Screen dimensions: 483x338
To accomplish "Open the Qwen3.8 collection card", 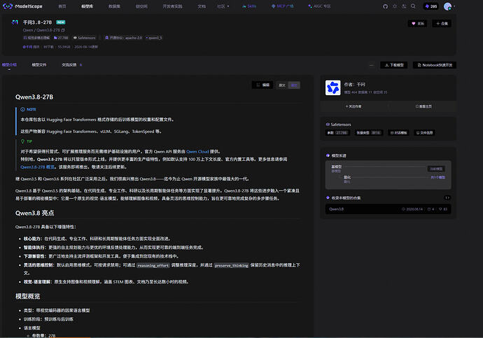I will click(x=388, y=209).
